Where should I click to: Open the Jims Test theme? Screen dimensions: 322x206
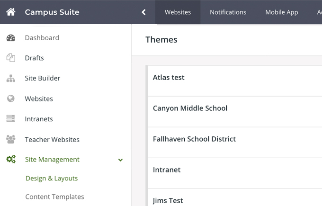168,200
